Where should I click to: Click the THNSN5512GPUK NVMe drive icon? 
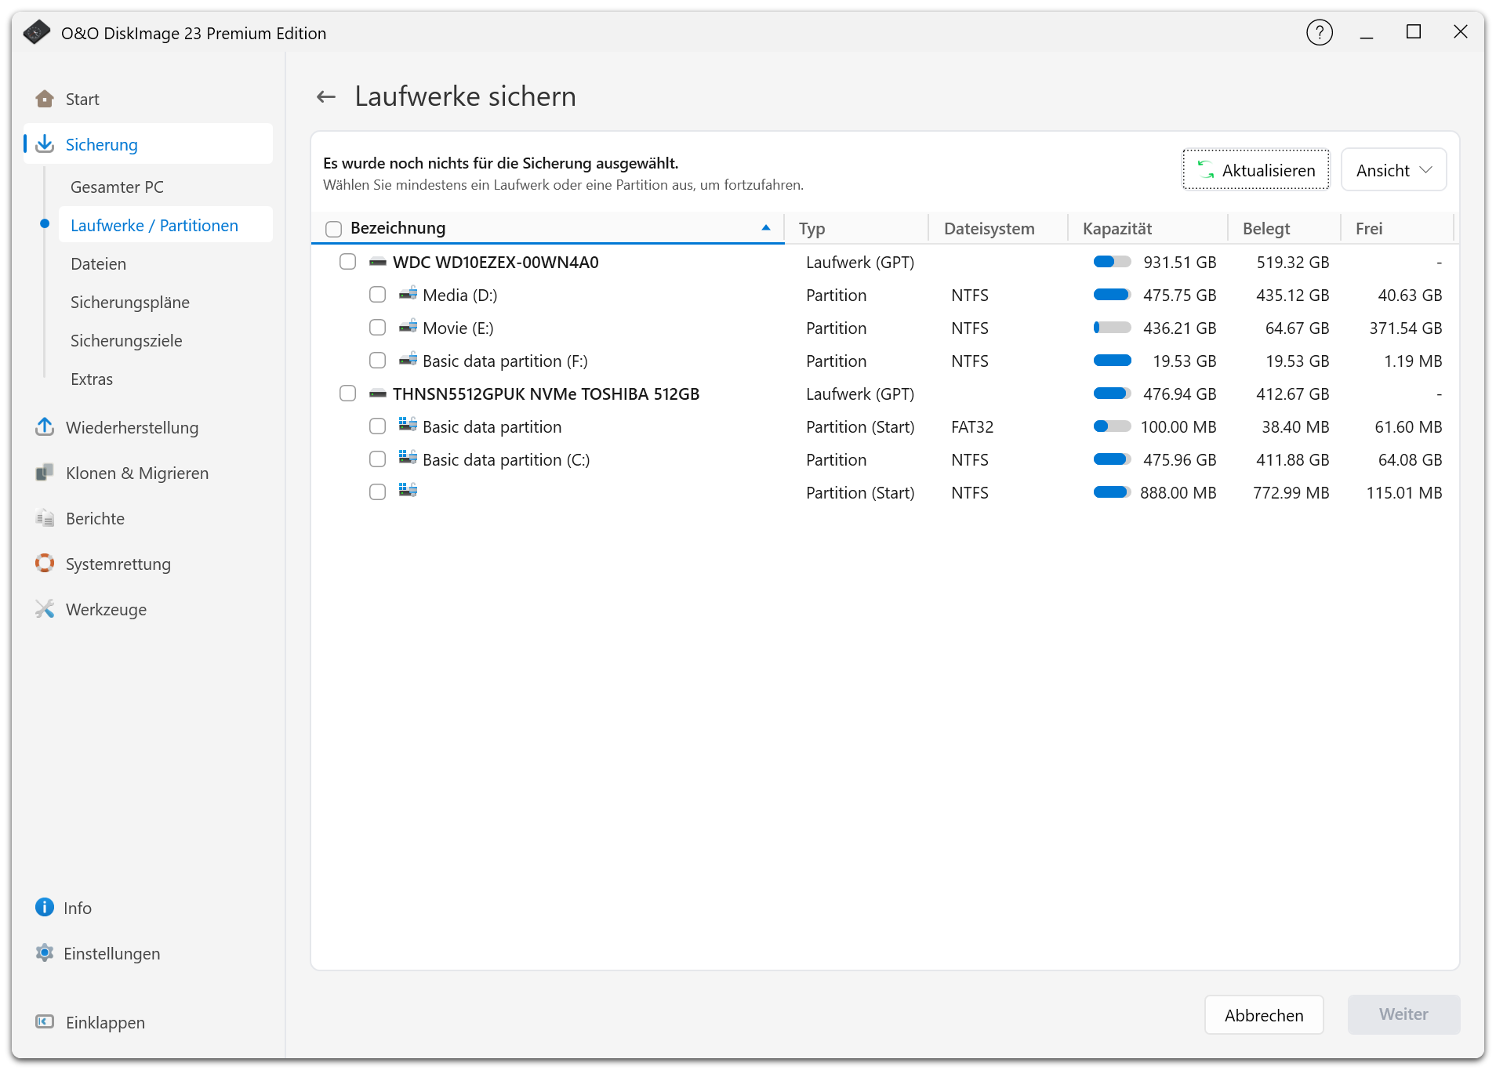click(x=378, y=394)
